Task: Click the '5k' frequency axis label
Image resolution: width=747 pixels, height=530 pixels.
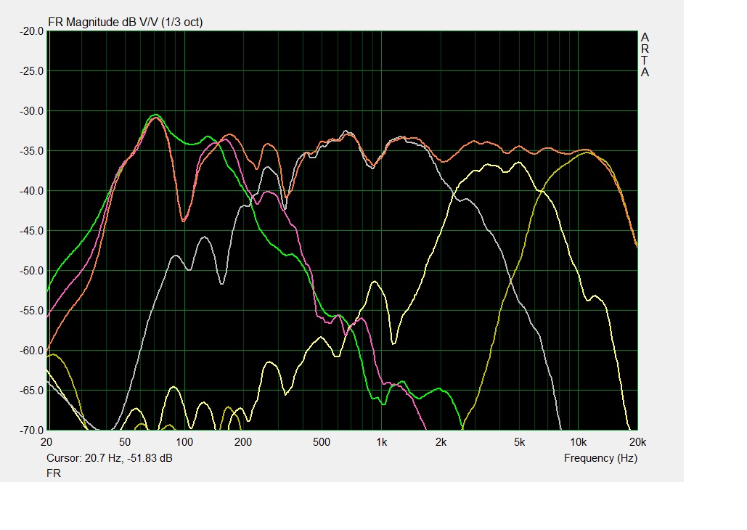Action: 519,442
